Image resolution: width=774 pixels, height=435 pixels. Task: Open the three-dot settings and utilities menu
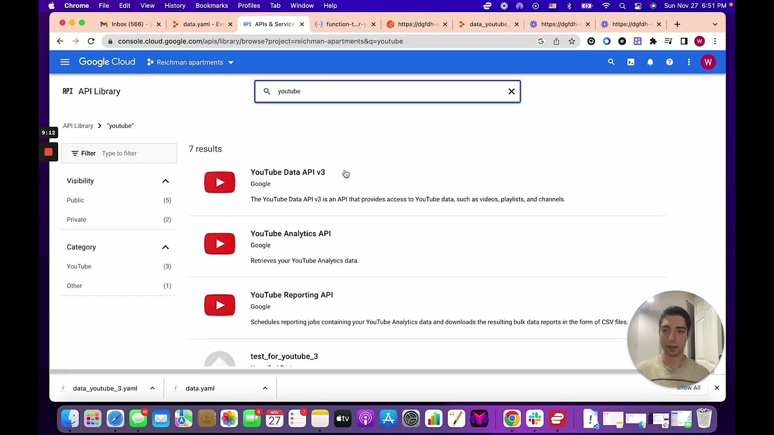click(x=689, y=62)
